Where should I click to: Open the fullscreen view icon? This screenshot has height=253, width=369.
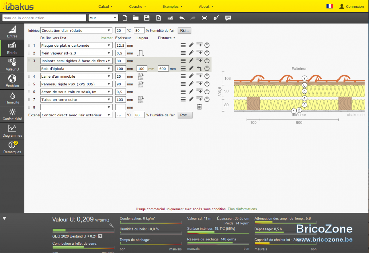click(x=204, y=18)
